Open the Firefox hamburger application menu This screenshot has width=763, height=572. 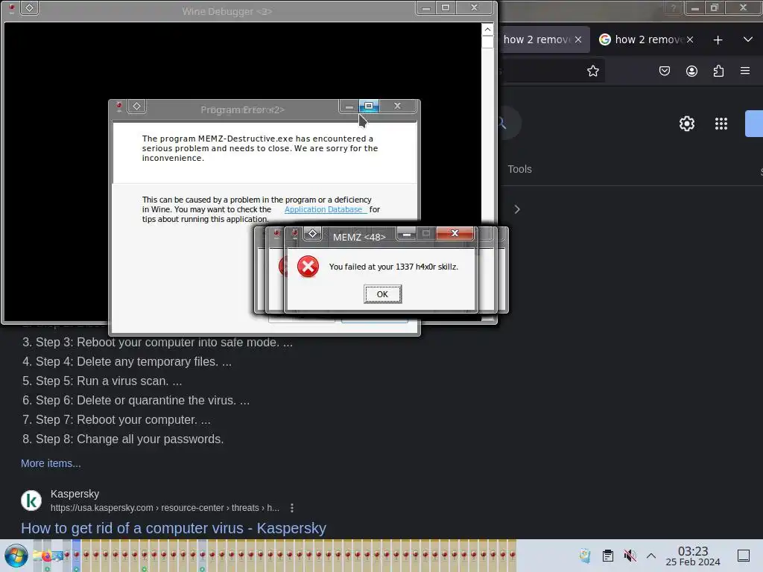click(x=745, y=71)
